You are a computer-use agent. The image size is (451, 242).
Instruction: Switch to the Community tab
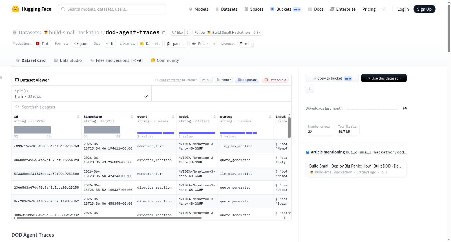[x=165, y=60]
